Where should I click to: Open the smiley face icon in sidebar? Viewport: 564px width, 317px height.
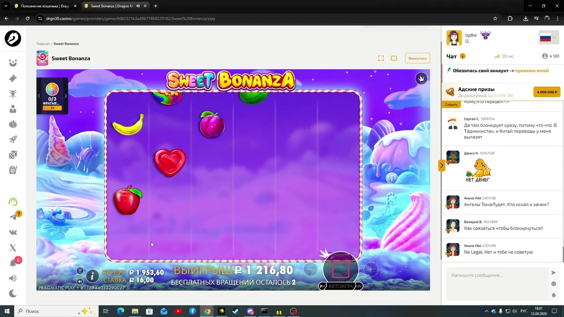(13, 63)
